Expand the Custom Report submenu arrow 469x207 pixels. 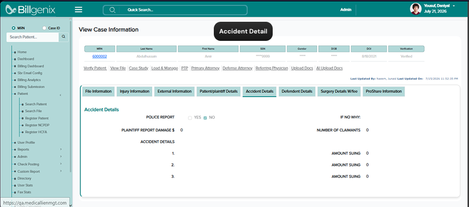(x=60, y=171)
